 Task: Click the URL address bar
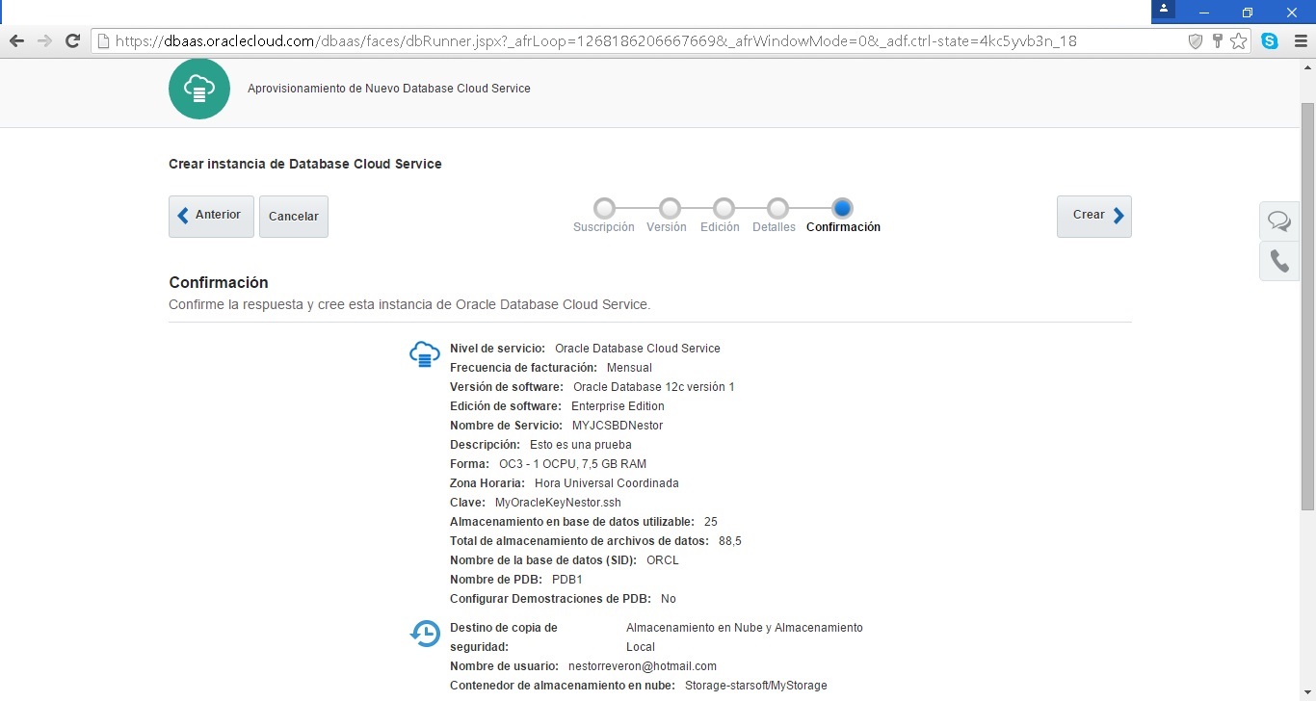pyautogui.click(x=636, y=41)
